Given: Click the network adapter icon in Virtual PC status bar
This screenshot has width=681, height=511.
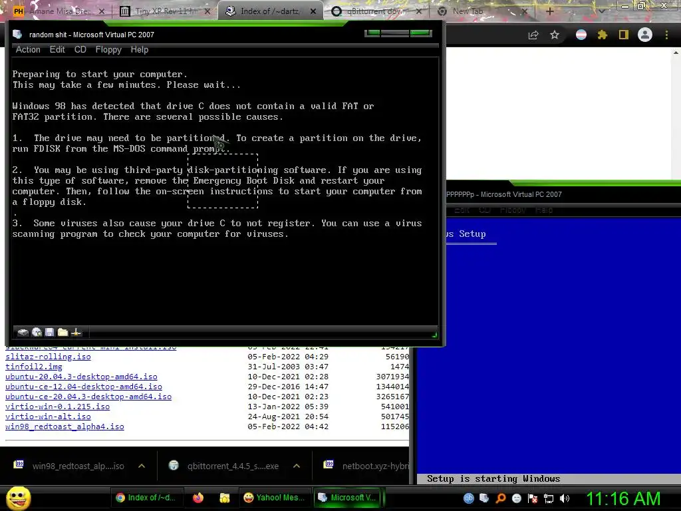Looking at the screenshot, I should (76, 333).
